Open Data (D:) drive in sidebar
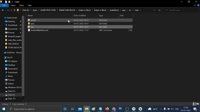 click(12, 91)
